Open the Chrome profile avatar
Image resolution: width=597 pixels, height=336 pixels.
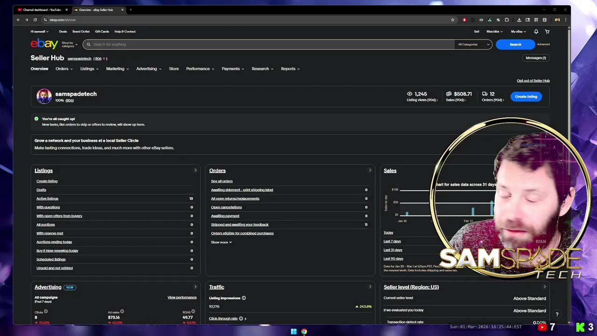tap(557, 20)
